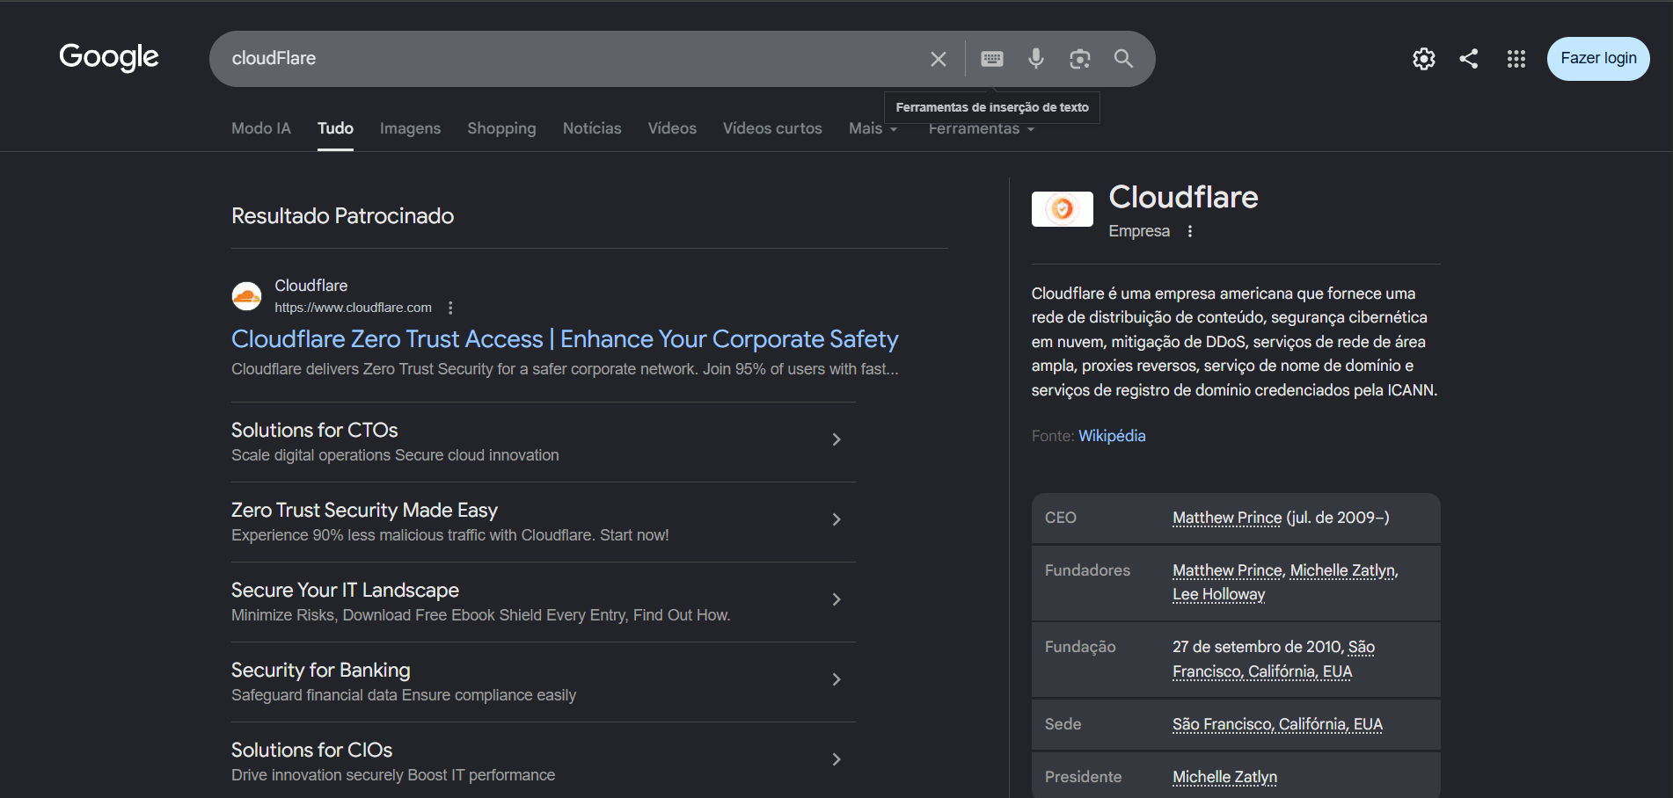Click Matthew Prince in the CEO row

point(1227,518)
